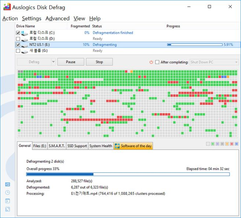The image size is (241, 218).
Task: Stop the defragmentation
Action: pyautogui.click(x=99, y=62)
